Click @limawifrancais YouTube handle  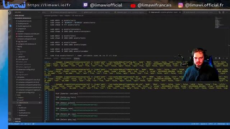click(155, 5)
